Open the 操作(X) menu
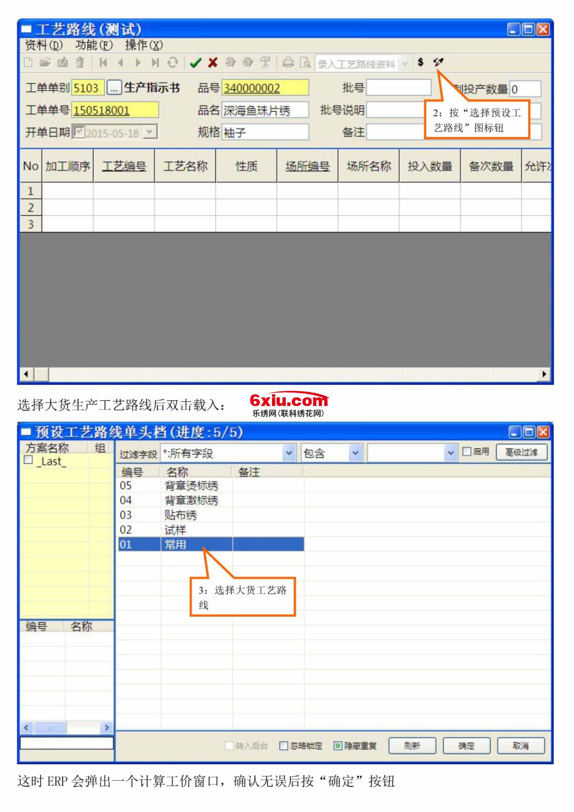The image size is (574, 812). 144,45
